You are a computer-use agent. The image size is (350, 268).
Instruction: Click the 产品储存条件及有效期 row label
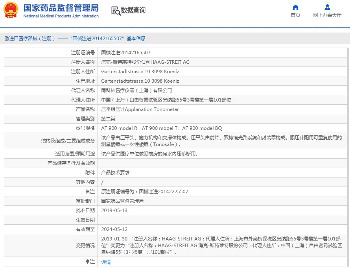[x=71, y=163]
